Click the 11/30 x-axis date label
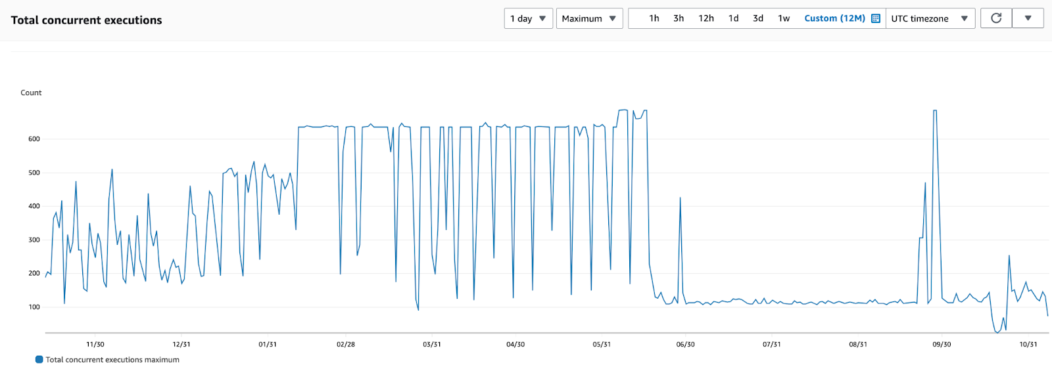The width and height of the screenshot is (1052, 369). (95, 345)
